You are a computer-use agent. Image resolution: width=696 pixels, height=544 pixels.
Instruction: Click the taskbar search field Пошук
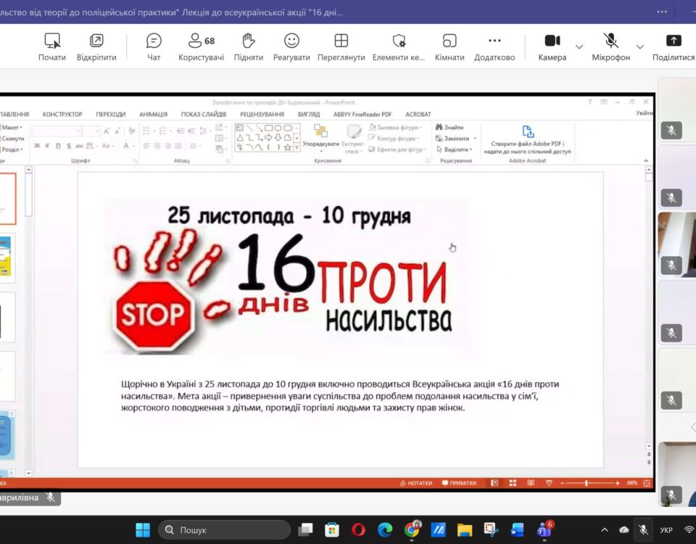click(225, 530)
